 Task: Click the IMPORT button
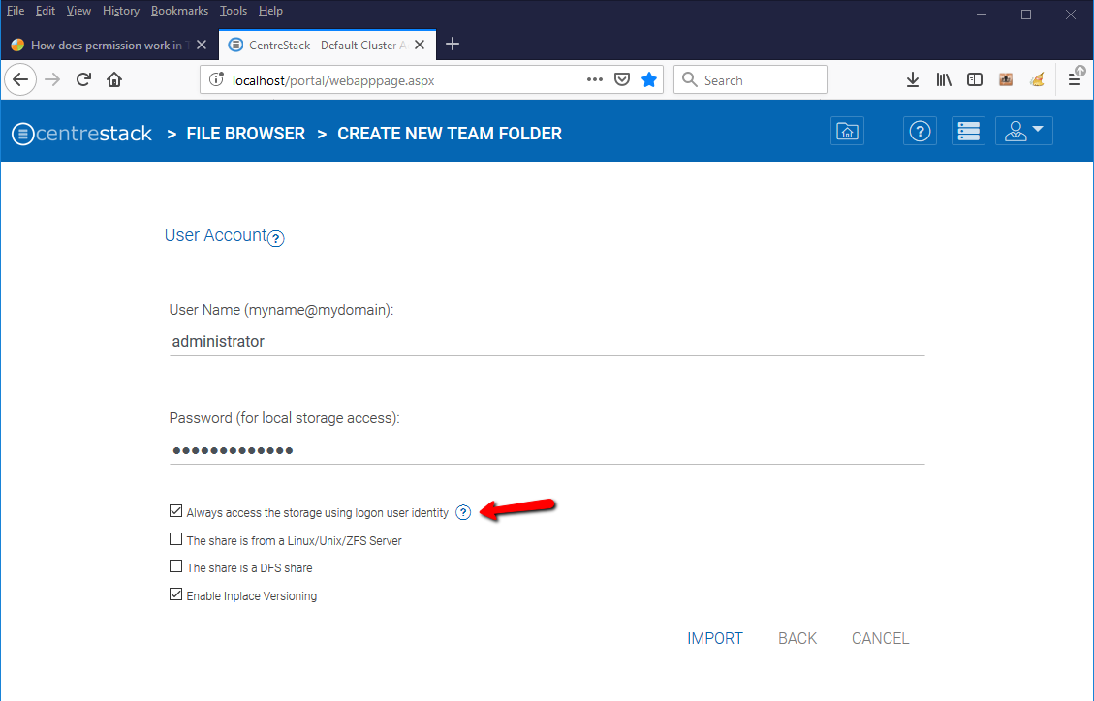tap(714, 638)
